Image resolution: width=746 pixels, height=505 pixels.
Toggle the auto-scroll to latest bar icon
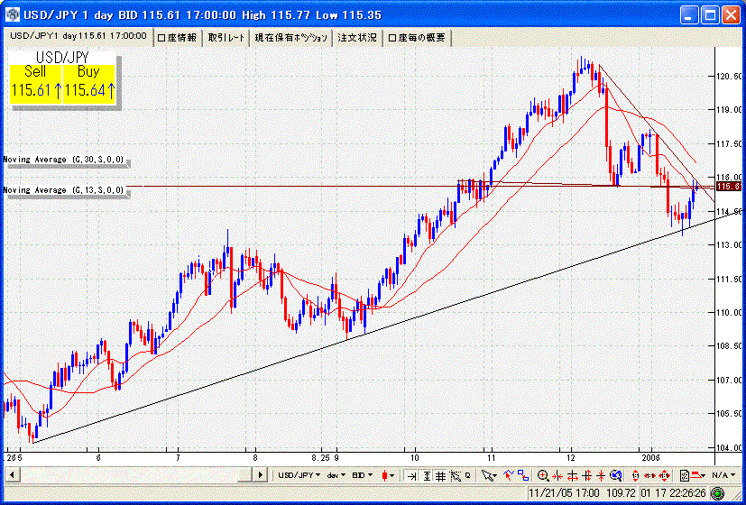tap(412, 475)
